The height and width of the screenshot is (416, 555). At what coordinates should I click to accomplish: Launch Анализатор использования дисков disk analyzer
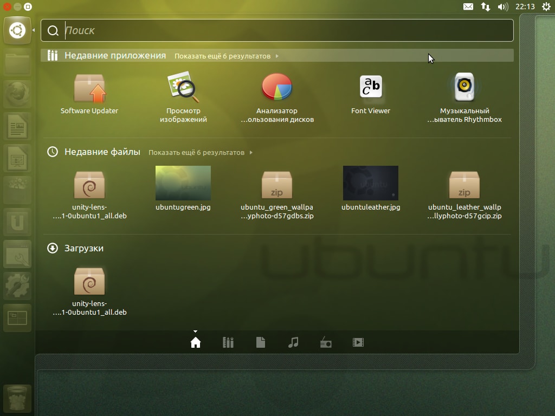[277, 97]
